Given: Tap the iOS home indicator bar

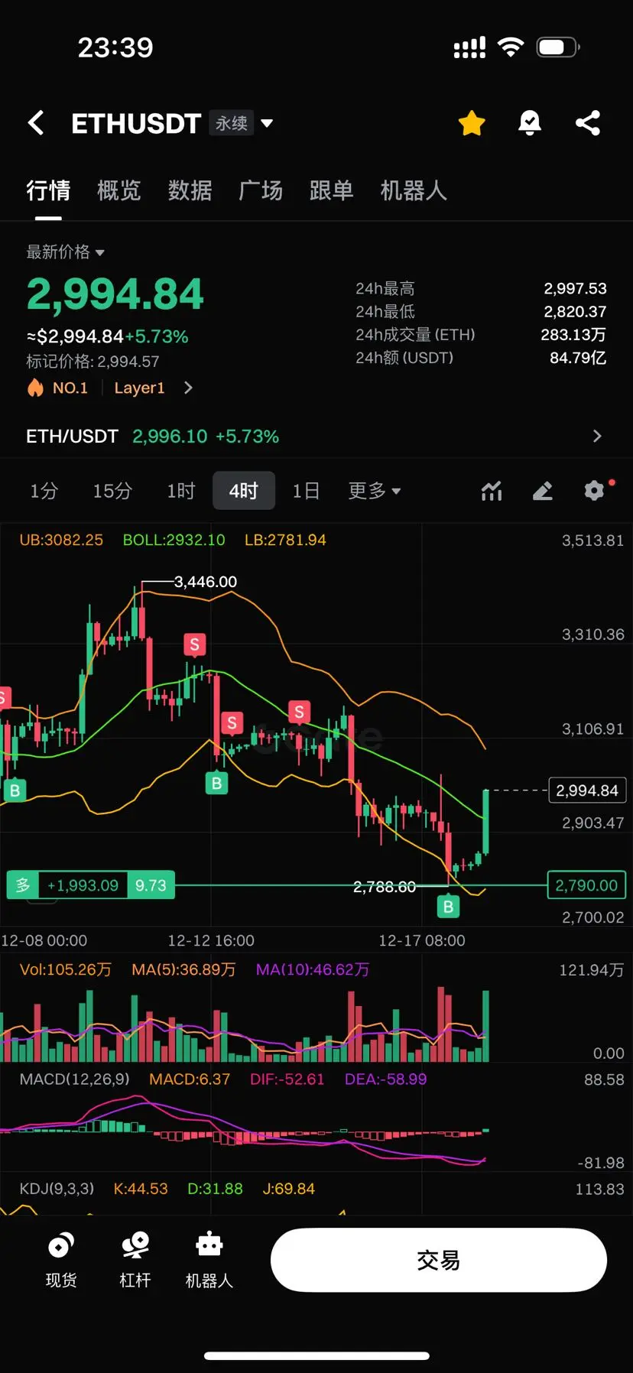Looking at the screenshot, I should point(316,1355).
